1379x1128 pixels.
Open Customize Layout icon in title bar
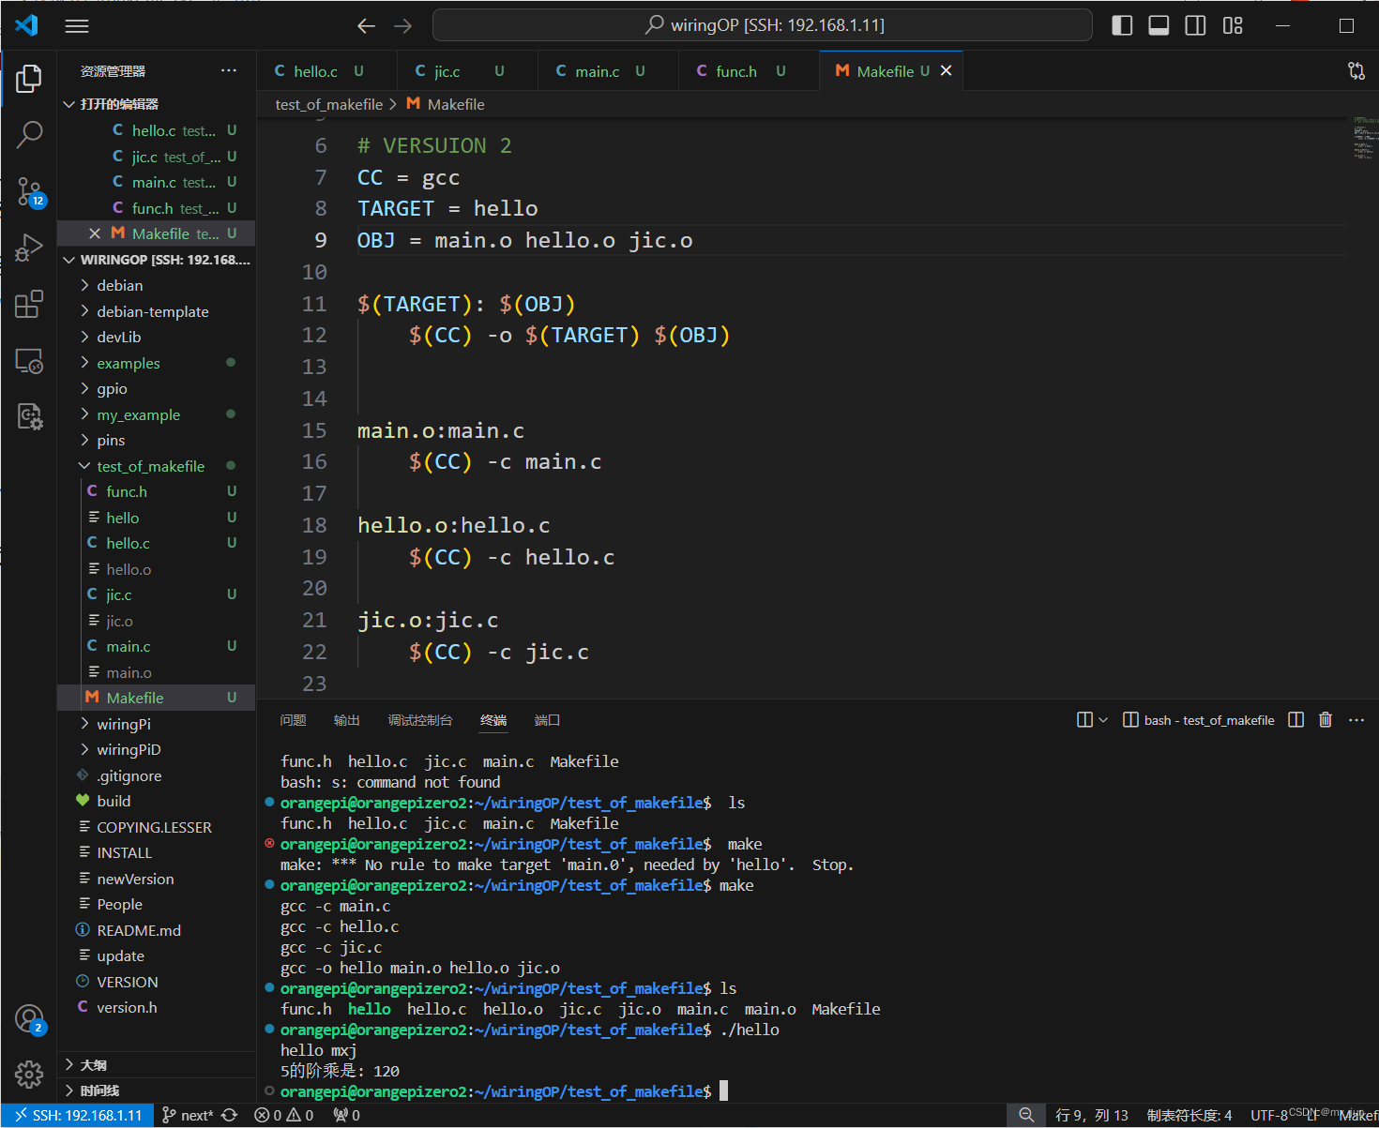click(1233, 25)
